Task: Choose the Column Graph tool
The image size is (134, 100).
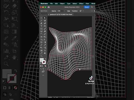Action: tap(41, 51)
